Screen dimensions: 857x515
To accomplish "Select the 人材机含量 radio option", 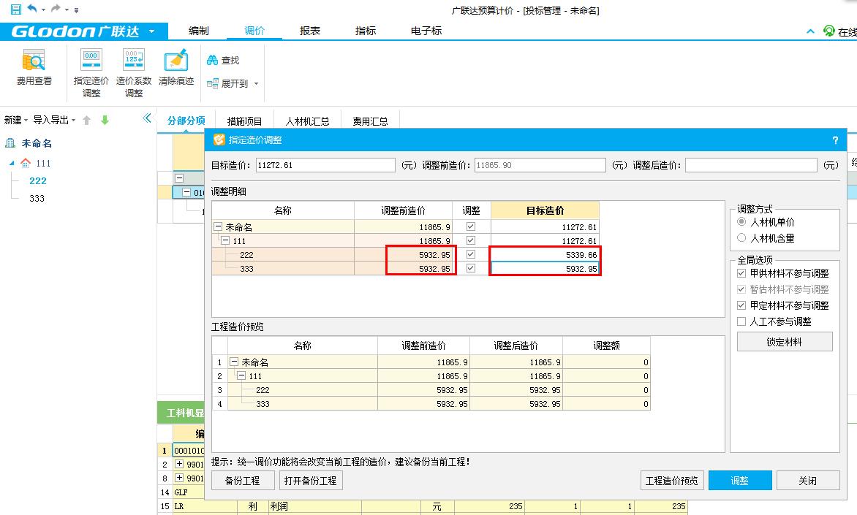I will coord(741,237).
